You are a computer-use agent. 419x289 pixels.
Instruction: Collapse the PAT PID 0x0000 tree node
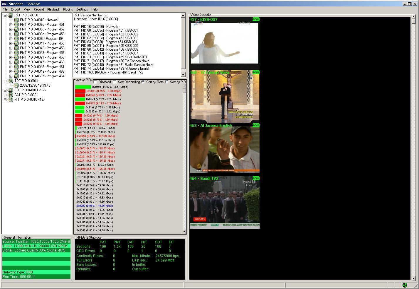click(x=5, y=15)
